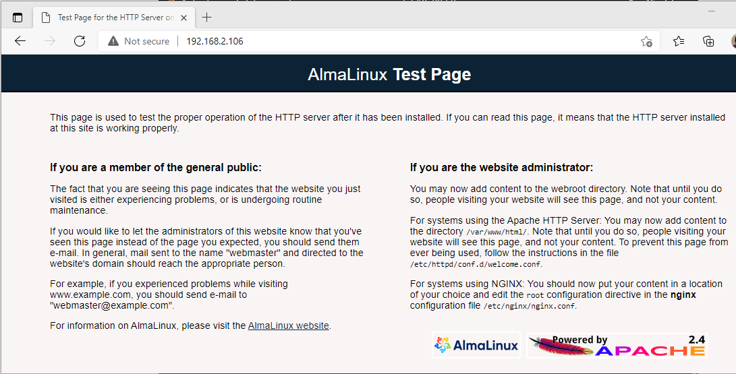Viewport: 736px width, 374px height.
Task: Click the AlmaLinux logo badge
Action: [x=476, y=346]
